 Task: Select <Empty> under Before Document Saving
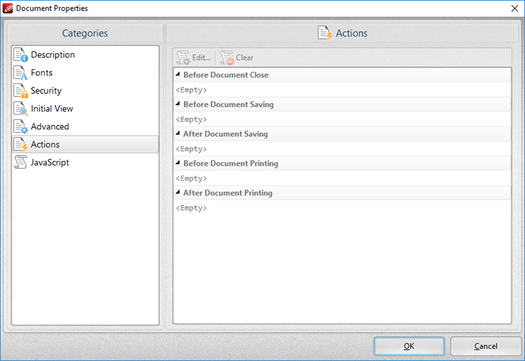192,120
